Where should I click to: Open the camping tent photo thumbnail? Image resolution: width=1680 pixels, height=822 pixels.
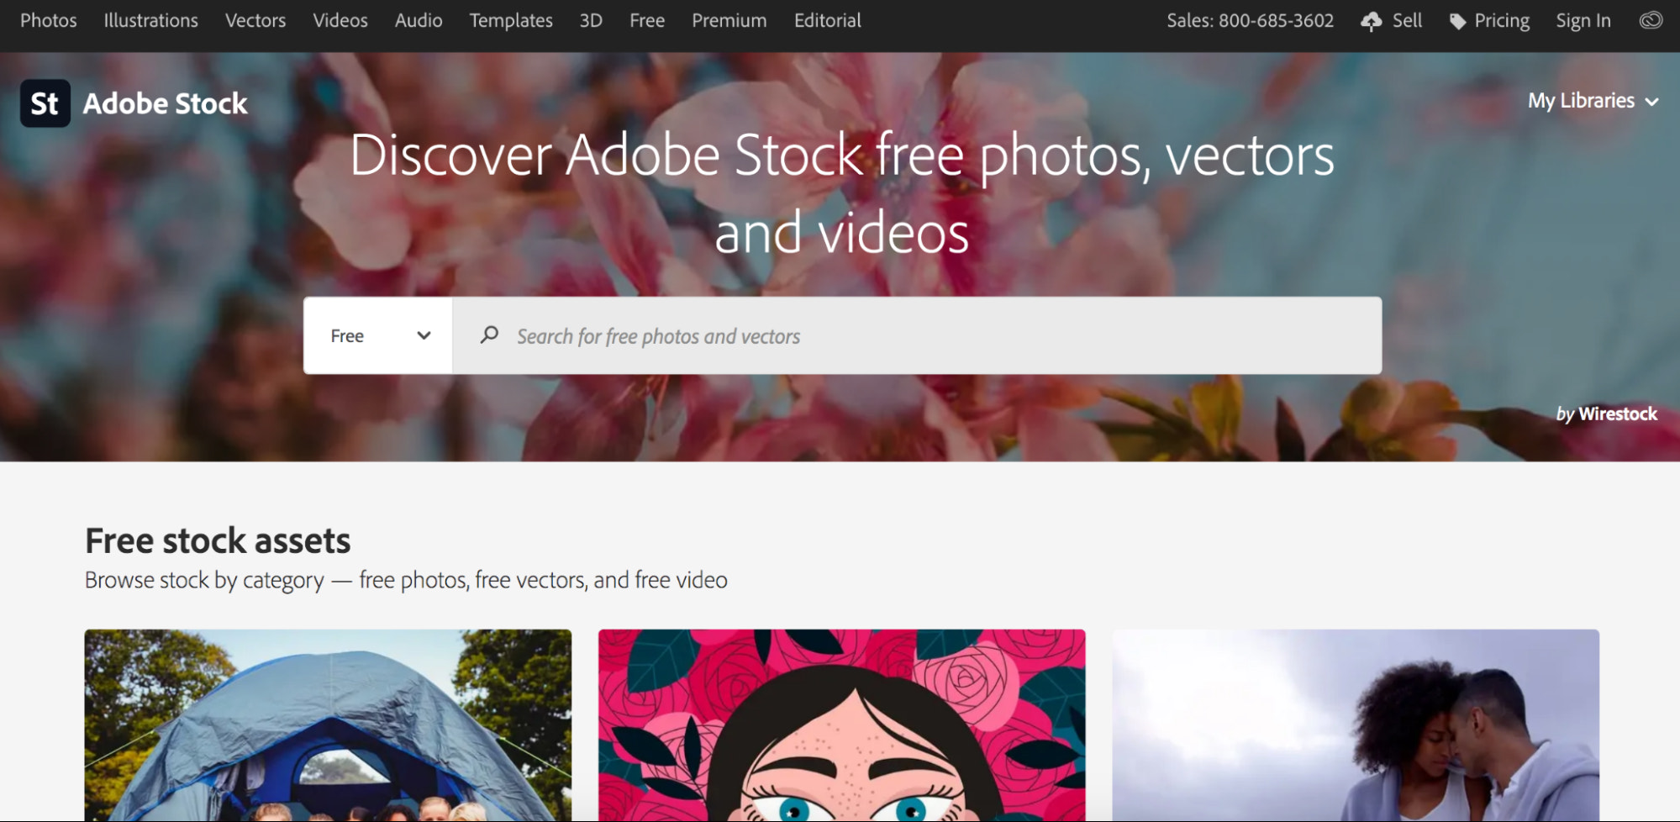327,725
